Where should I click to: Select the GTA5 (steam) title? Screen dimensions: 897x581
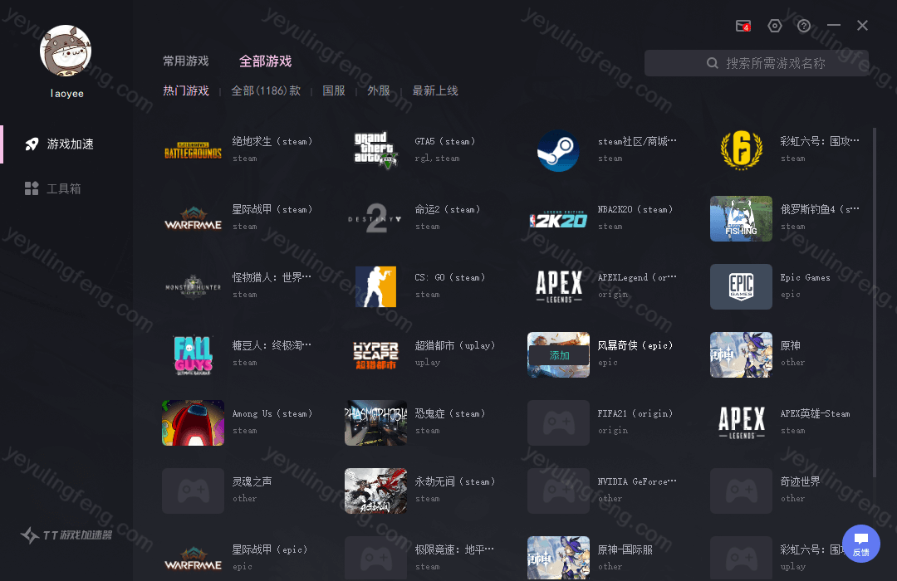point(445,141)
